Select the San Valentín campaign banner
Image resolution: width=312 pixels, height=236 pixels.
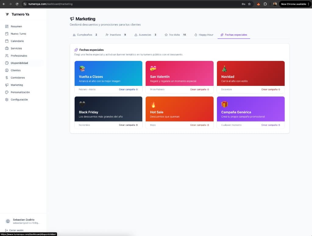179,73
